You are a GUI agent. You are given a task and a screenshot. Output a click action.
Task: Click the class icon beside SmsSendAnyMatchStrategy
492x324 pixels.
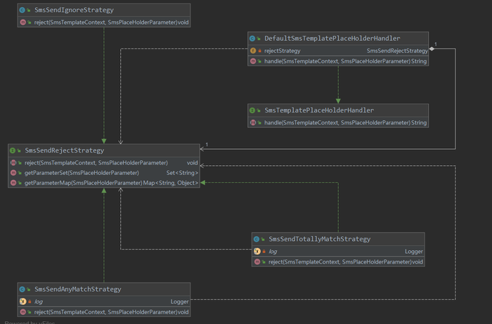[22, 290]
